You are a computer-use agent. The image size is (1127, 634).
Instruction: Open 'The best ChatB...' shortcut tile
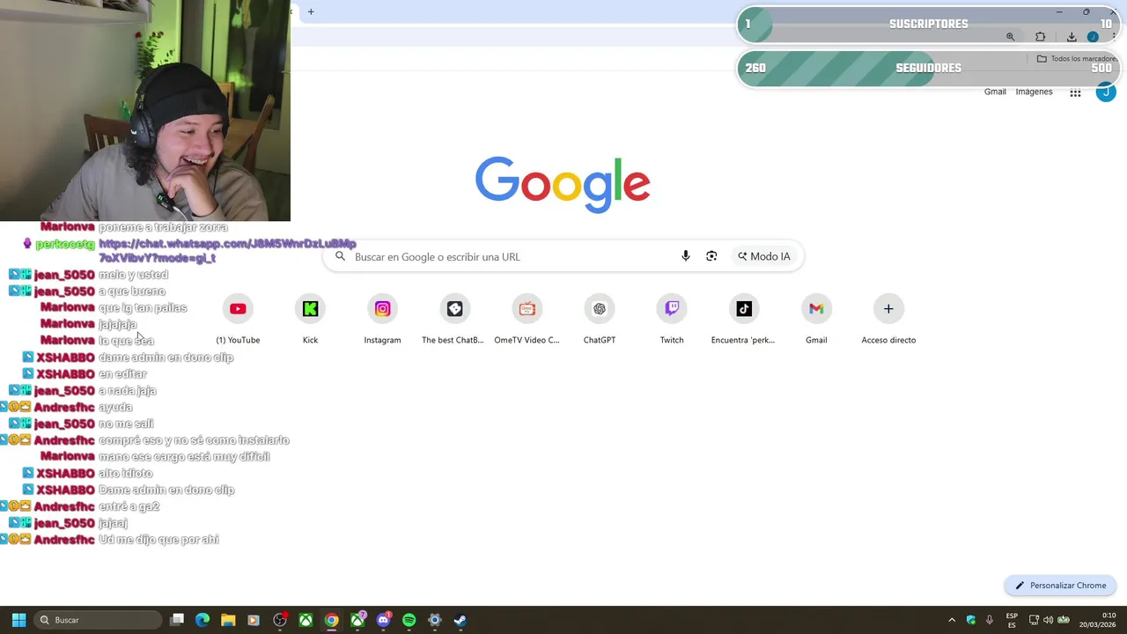point(454,320)
